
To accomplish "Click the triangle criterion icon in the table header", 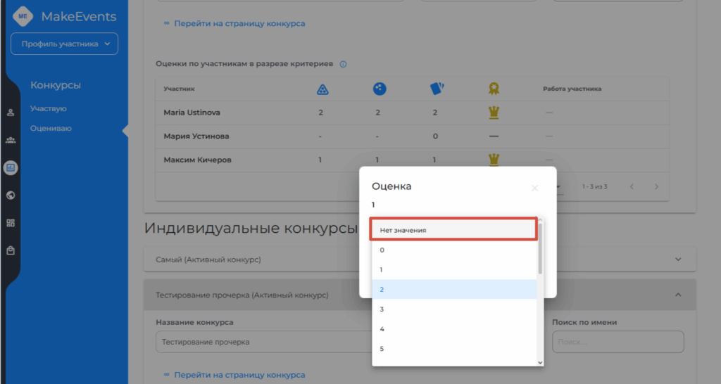I will point(322,89).
